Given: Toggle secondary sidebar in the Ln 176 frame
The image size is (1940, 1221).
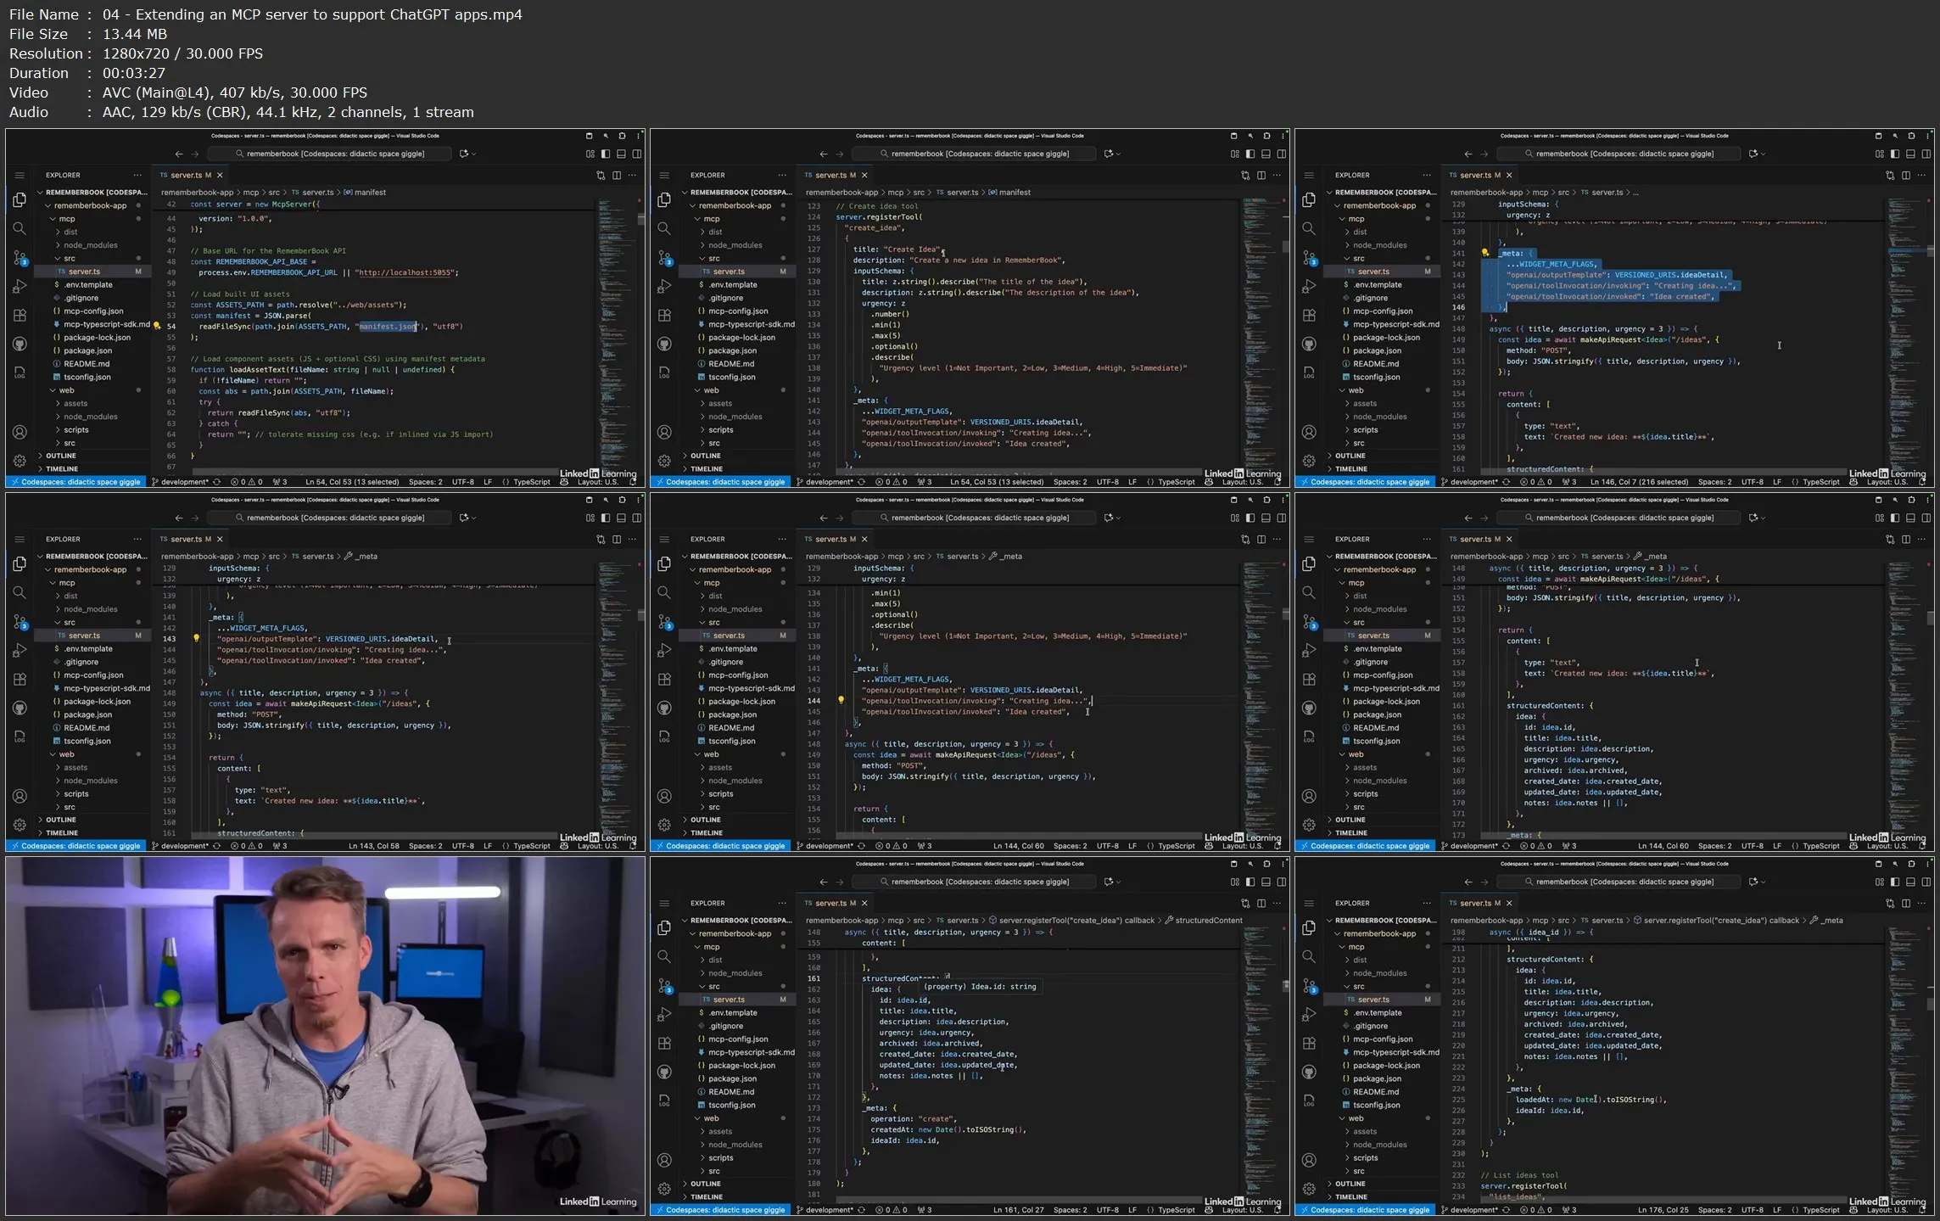Looking at the screenshot, I should pyautogui.click(x=1926, y=882).
